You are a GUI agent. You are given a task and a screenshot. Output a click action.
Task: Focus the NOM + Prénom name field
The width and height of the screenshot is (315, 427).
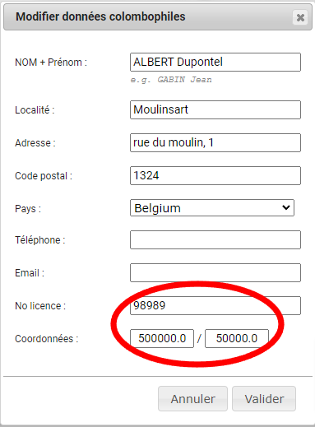pos(215,63)
